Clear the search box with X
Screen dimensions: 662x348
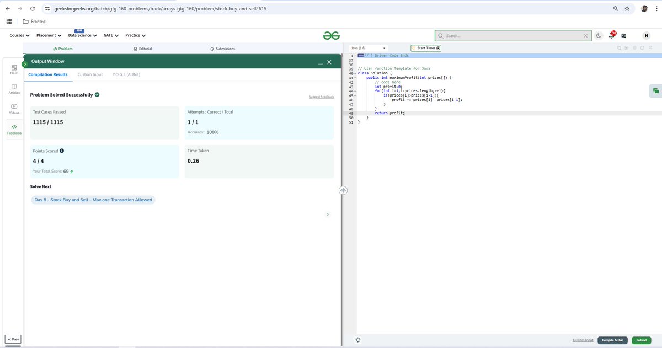click(586, 35)
